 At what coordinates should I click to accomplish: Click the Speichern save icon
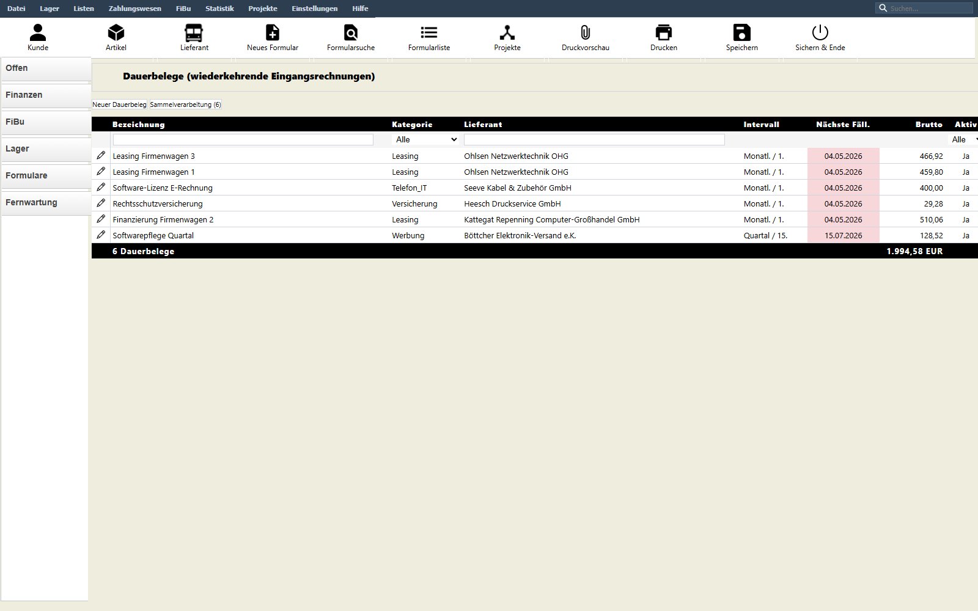[742, 32]
